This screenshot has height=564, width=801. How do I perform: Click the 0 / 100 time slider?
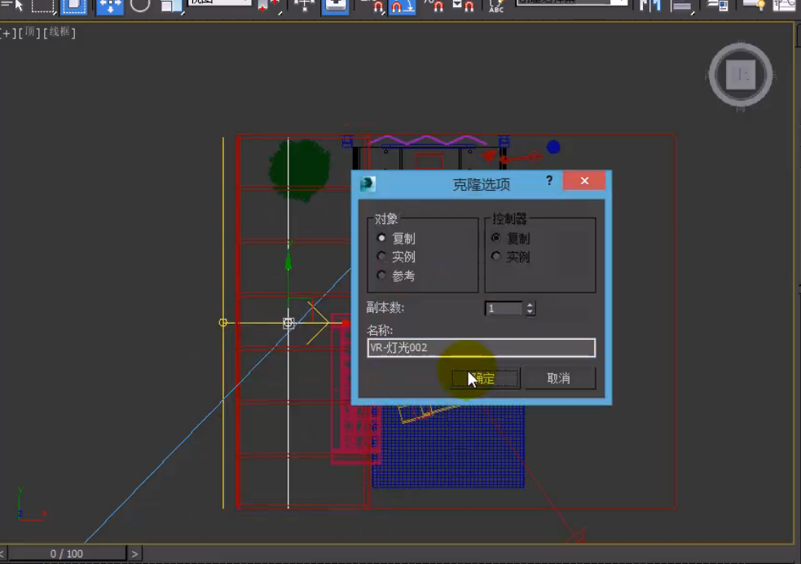pyautogui.click(x=67, y=553)
